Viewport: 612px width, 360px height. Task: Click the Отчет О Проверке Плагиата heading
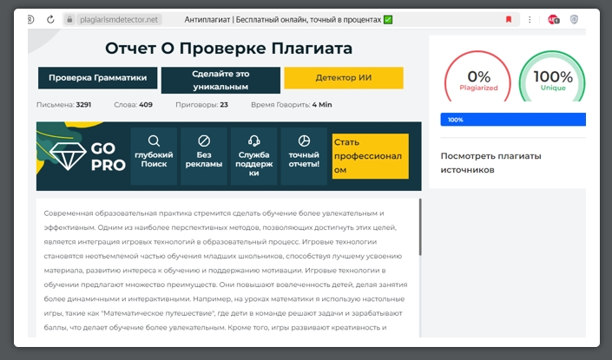point(228,49)
